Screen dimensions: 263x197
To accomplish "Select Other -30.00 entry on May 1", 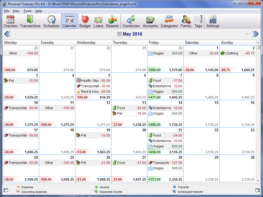I will (x=201, y=53).
